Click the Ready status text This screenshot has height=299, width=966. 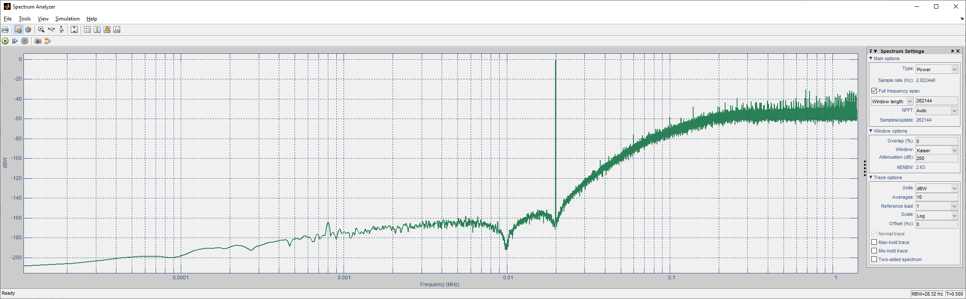(x=9, y=293)
